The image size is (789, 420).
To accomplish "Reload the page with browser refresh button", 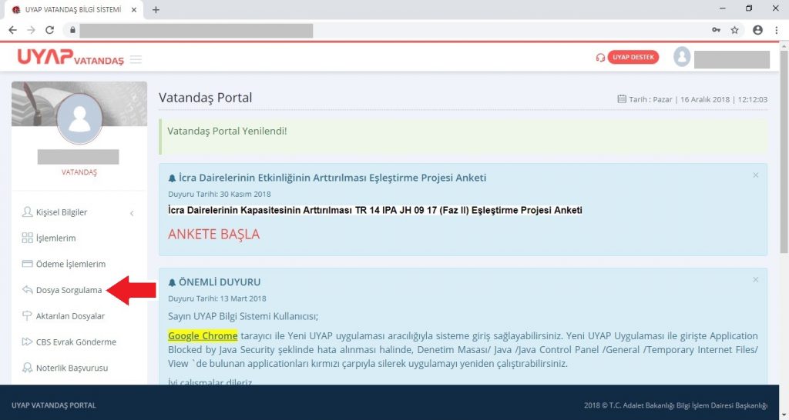I will pyautogui.click(x=50, y=30).
